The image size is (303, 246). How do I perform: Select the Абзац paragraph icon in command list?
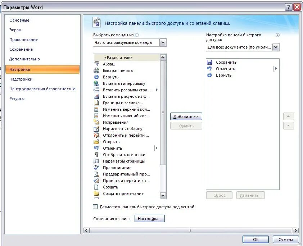[x=96, y=64]
